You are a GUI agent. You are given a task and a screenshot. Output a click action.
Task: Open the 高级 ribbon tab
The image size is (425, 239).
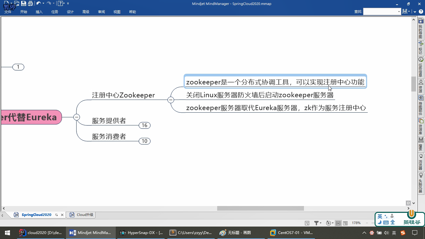[x=86, y=12]
